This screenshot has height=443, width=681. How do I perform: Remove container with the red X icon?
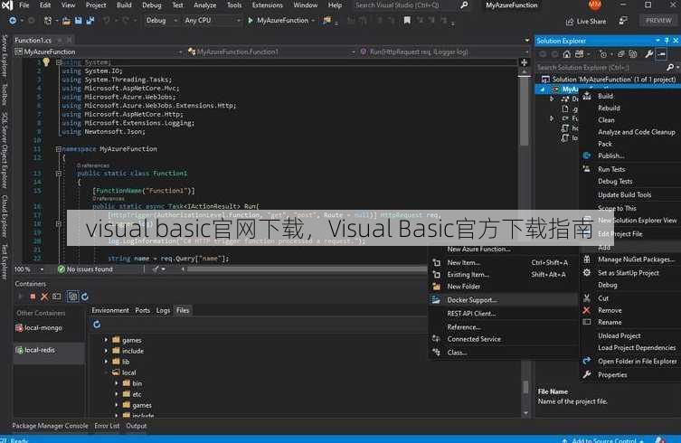[x=44, y=297]
